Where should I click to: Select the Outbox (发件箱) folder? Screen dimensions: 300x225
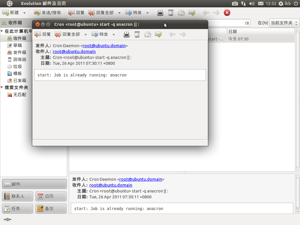(x=17, y=52)
